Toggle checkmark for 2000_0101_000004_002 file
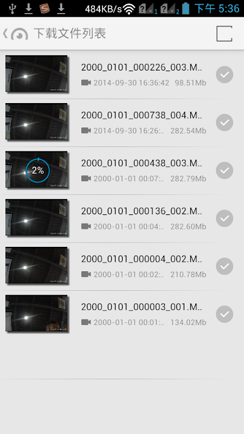Image resolution: width=244 pixels, height=434 pixels. tap(224, 266)
